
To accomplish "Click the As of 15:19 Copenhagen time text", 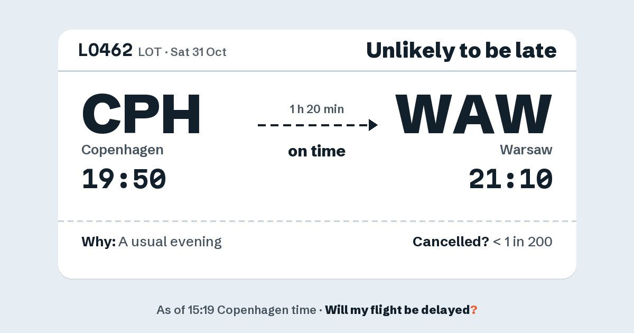I will coord(236,310).
